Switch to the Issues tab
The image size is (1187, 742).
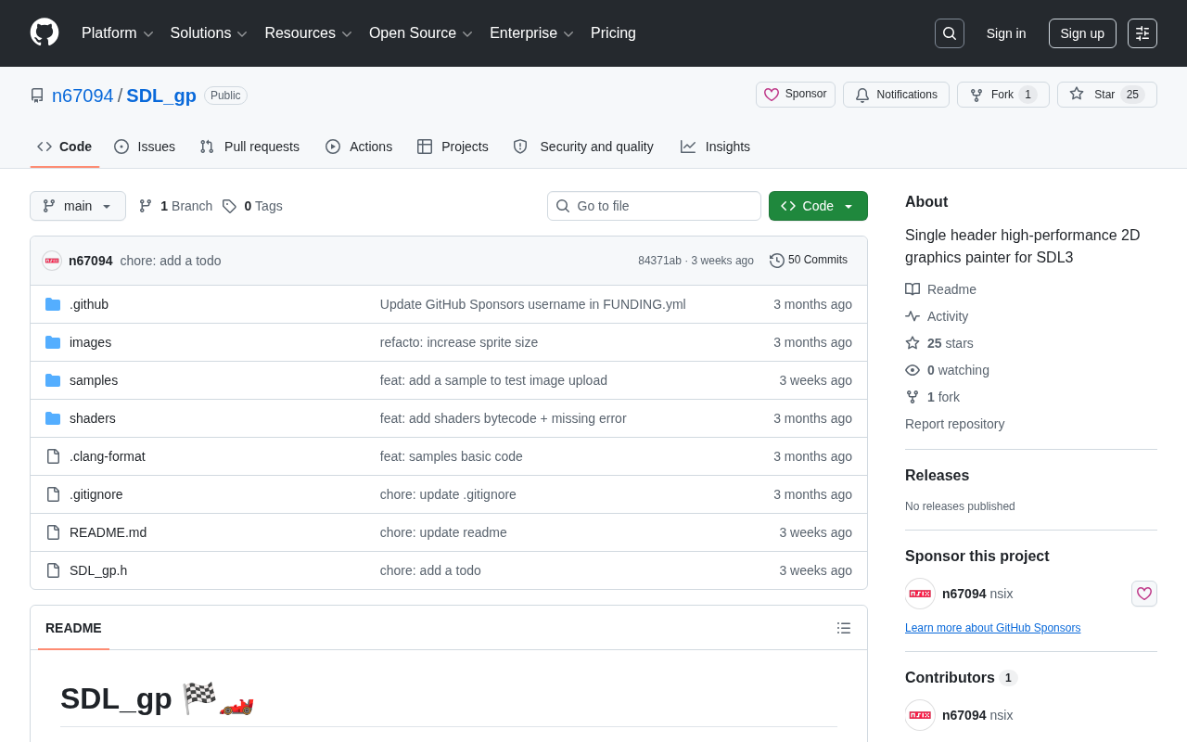coord(145,147)
